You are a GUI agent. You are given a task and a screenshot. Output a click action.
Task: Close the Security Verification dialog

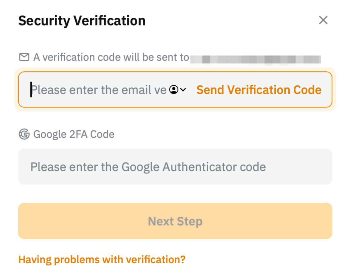click(x=323, y=20)
